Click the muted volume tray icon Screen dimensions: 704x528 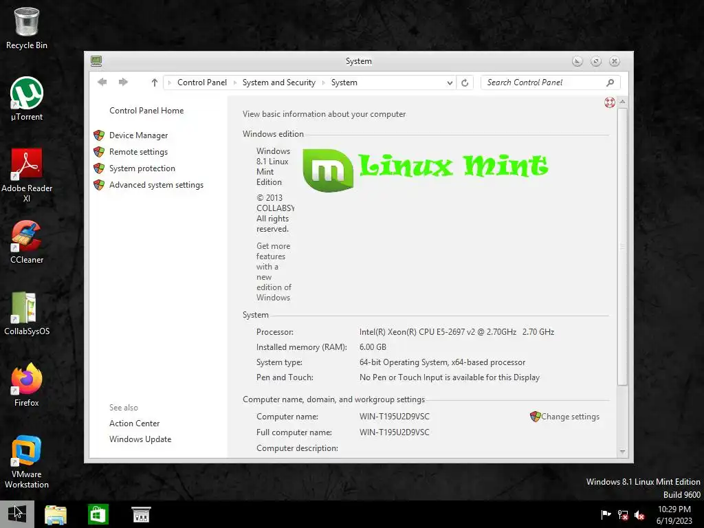click(x=639, y=514)
